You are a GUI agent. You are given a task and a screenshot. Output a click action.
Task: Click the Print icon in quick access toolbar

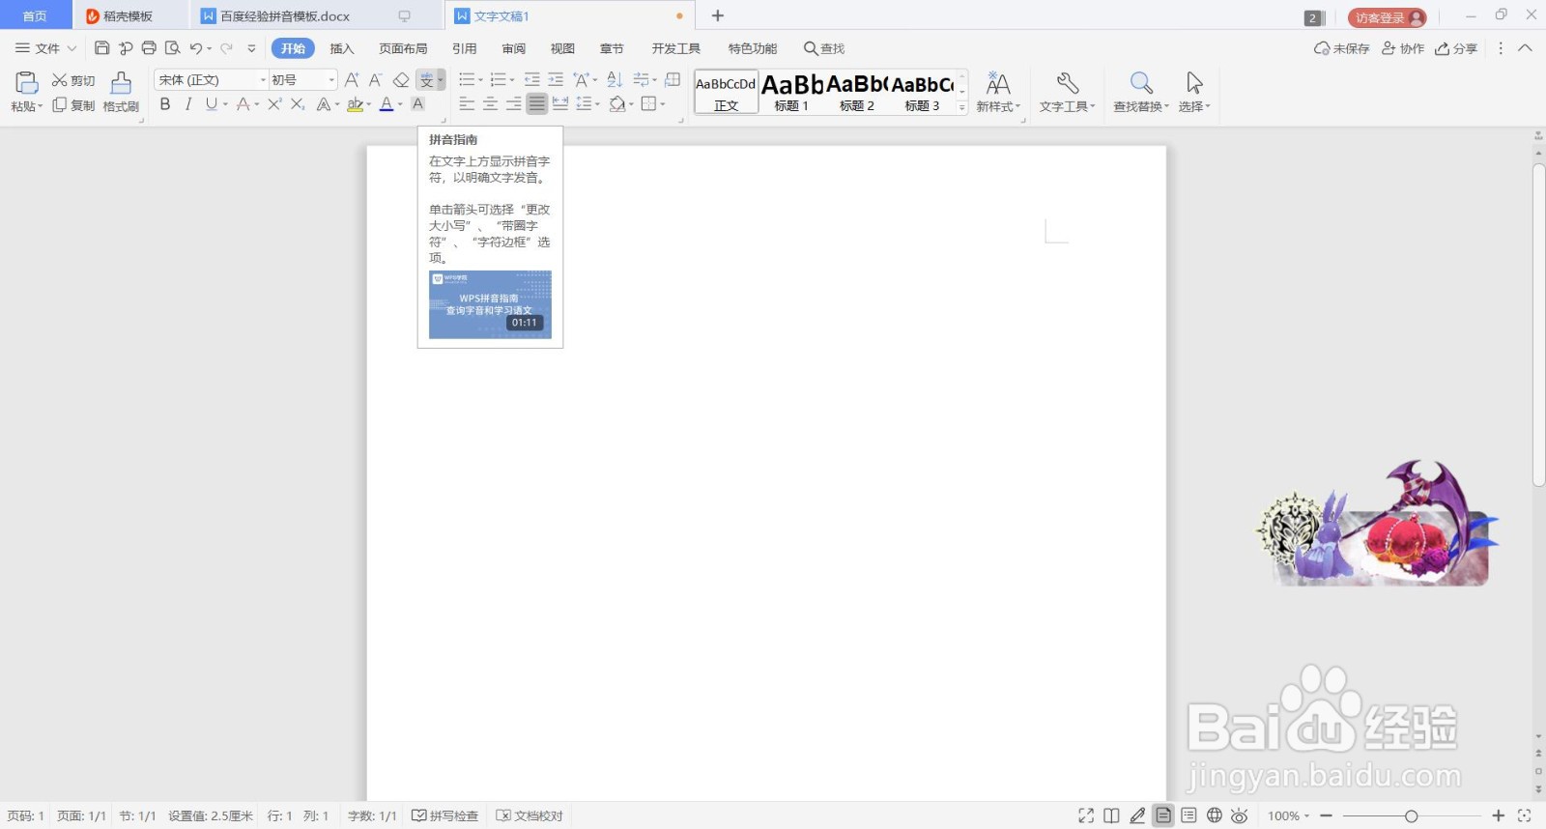click(149, 48)
